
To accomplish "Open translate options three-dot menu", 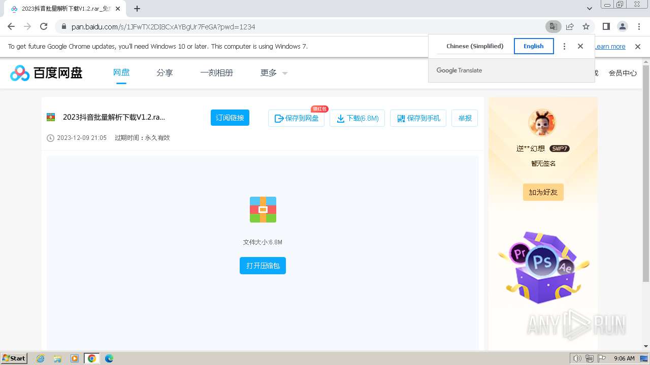I will click(564, 46).
